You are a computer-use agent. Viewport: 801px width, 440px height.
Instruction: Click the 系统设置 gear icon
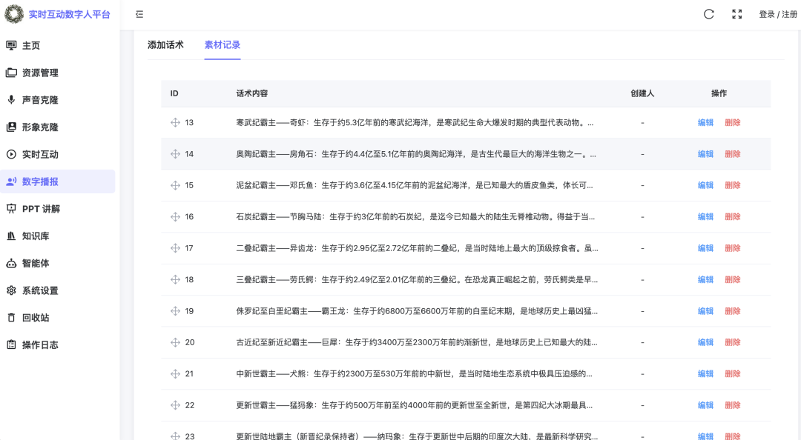[11, 290]
